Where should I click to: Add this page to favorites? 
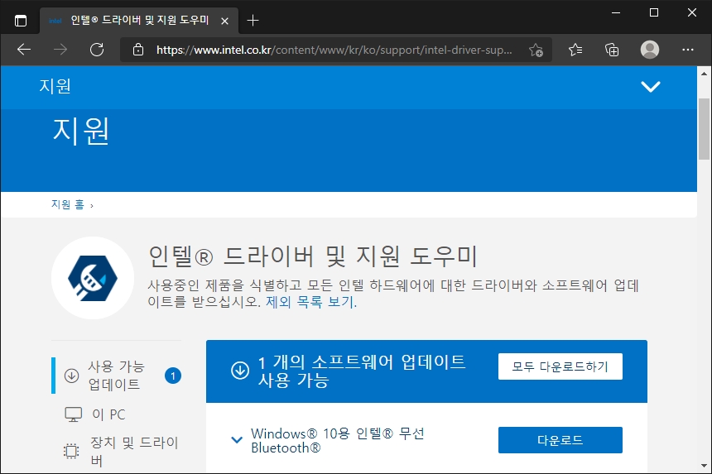coord(536,50)
